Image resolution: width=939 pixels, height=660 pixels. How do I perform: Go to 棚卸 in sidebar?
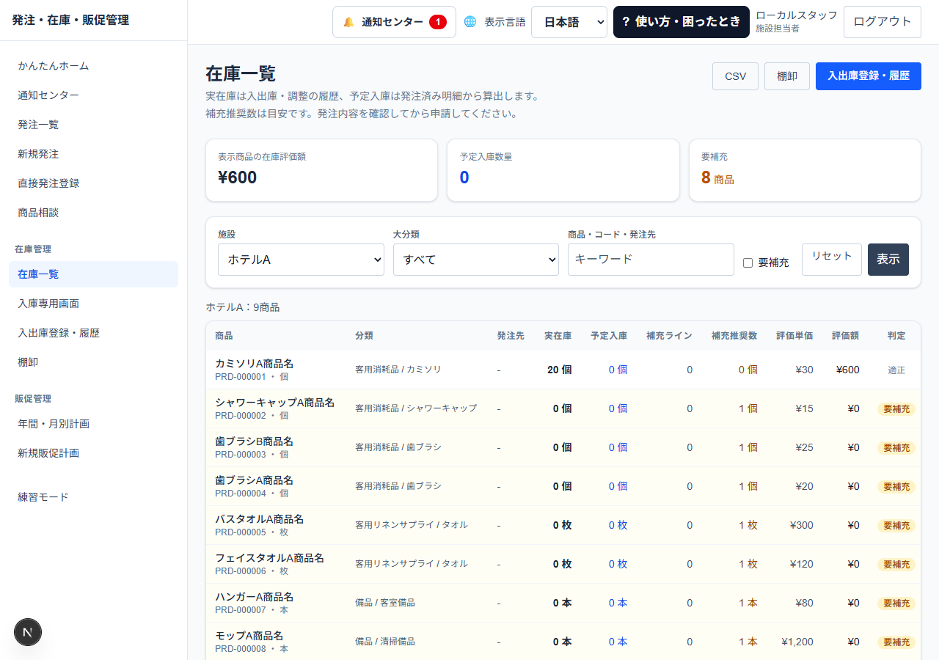coord(93,362)
